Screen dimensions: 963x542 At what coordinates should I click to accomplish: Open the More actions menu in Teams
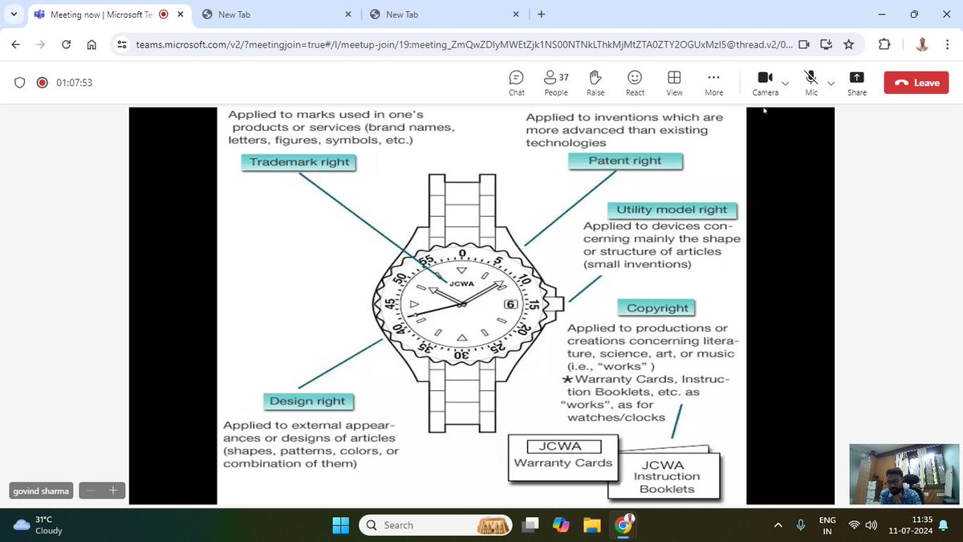713,83
